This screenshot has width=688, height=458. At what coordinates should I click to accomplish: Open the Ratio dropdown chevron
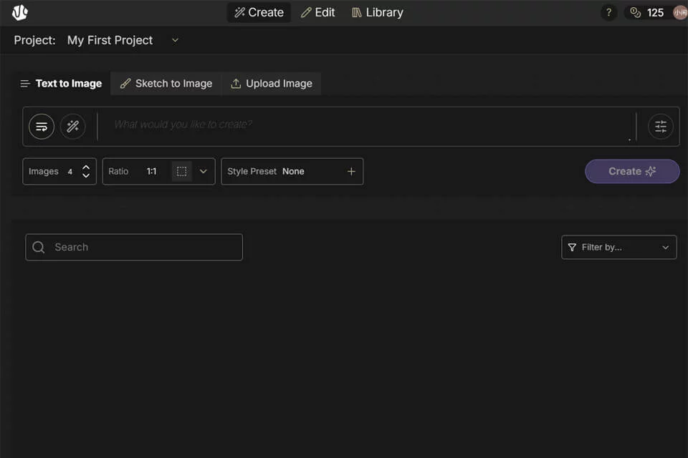point(203,171)
